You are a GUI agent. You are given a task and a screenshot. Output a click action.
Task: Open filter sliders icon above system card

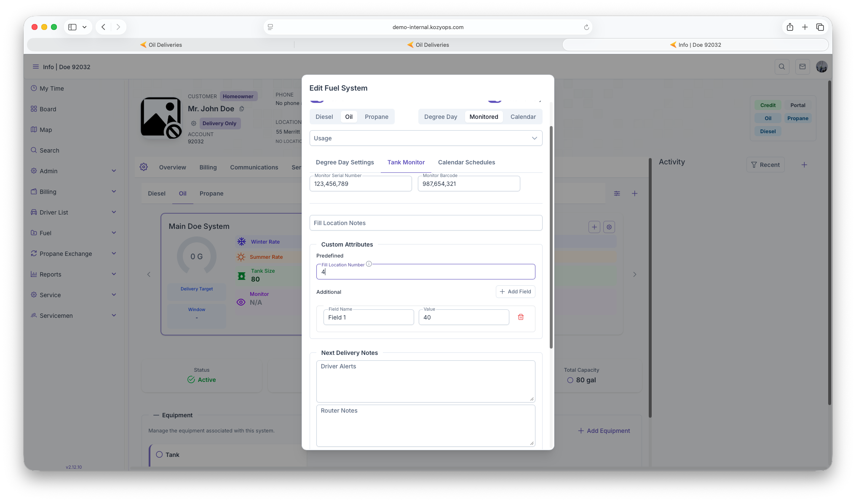pyautogui.click(x=617, y=193)
